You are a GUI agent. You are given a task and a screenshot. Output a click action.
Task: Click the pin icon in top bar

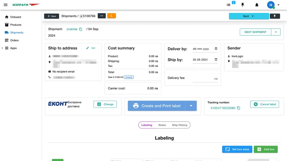[x=243, y=5]
